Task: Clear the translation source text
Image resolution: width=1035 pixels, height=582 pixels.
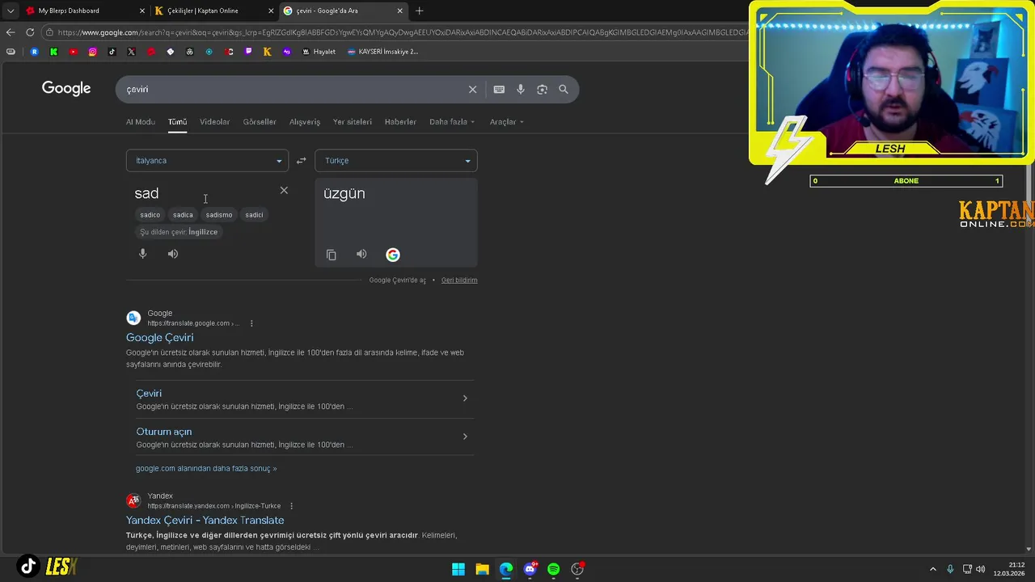Action: (x=284, y=190)
